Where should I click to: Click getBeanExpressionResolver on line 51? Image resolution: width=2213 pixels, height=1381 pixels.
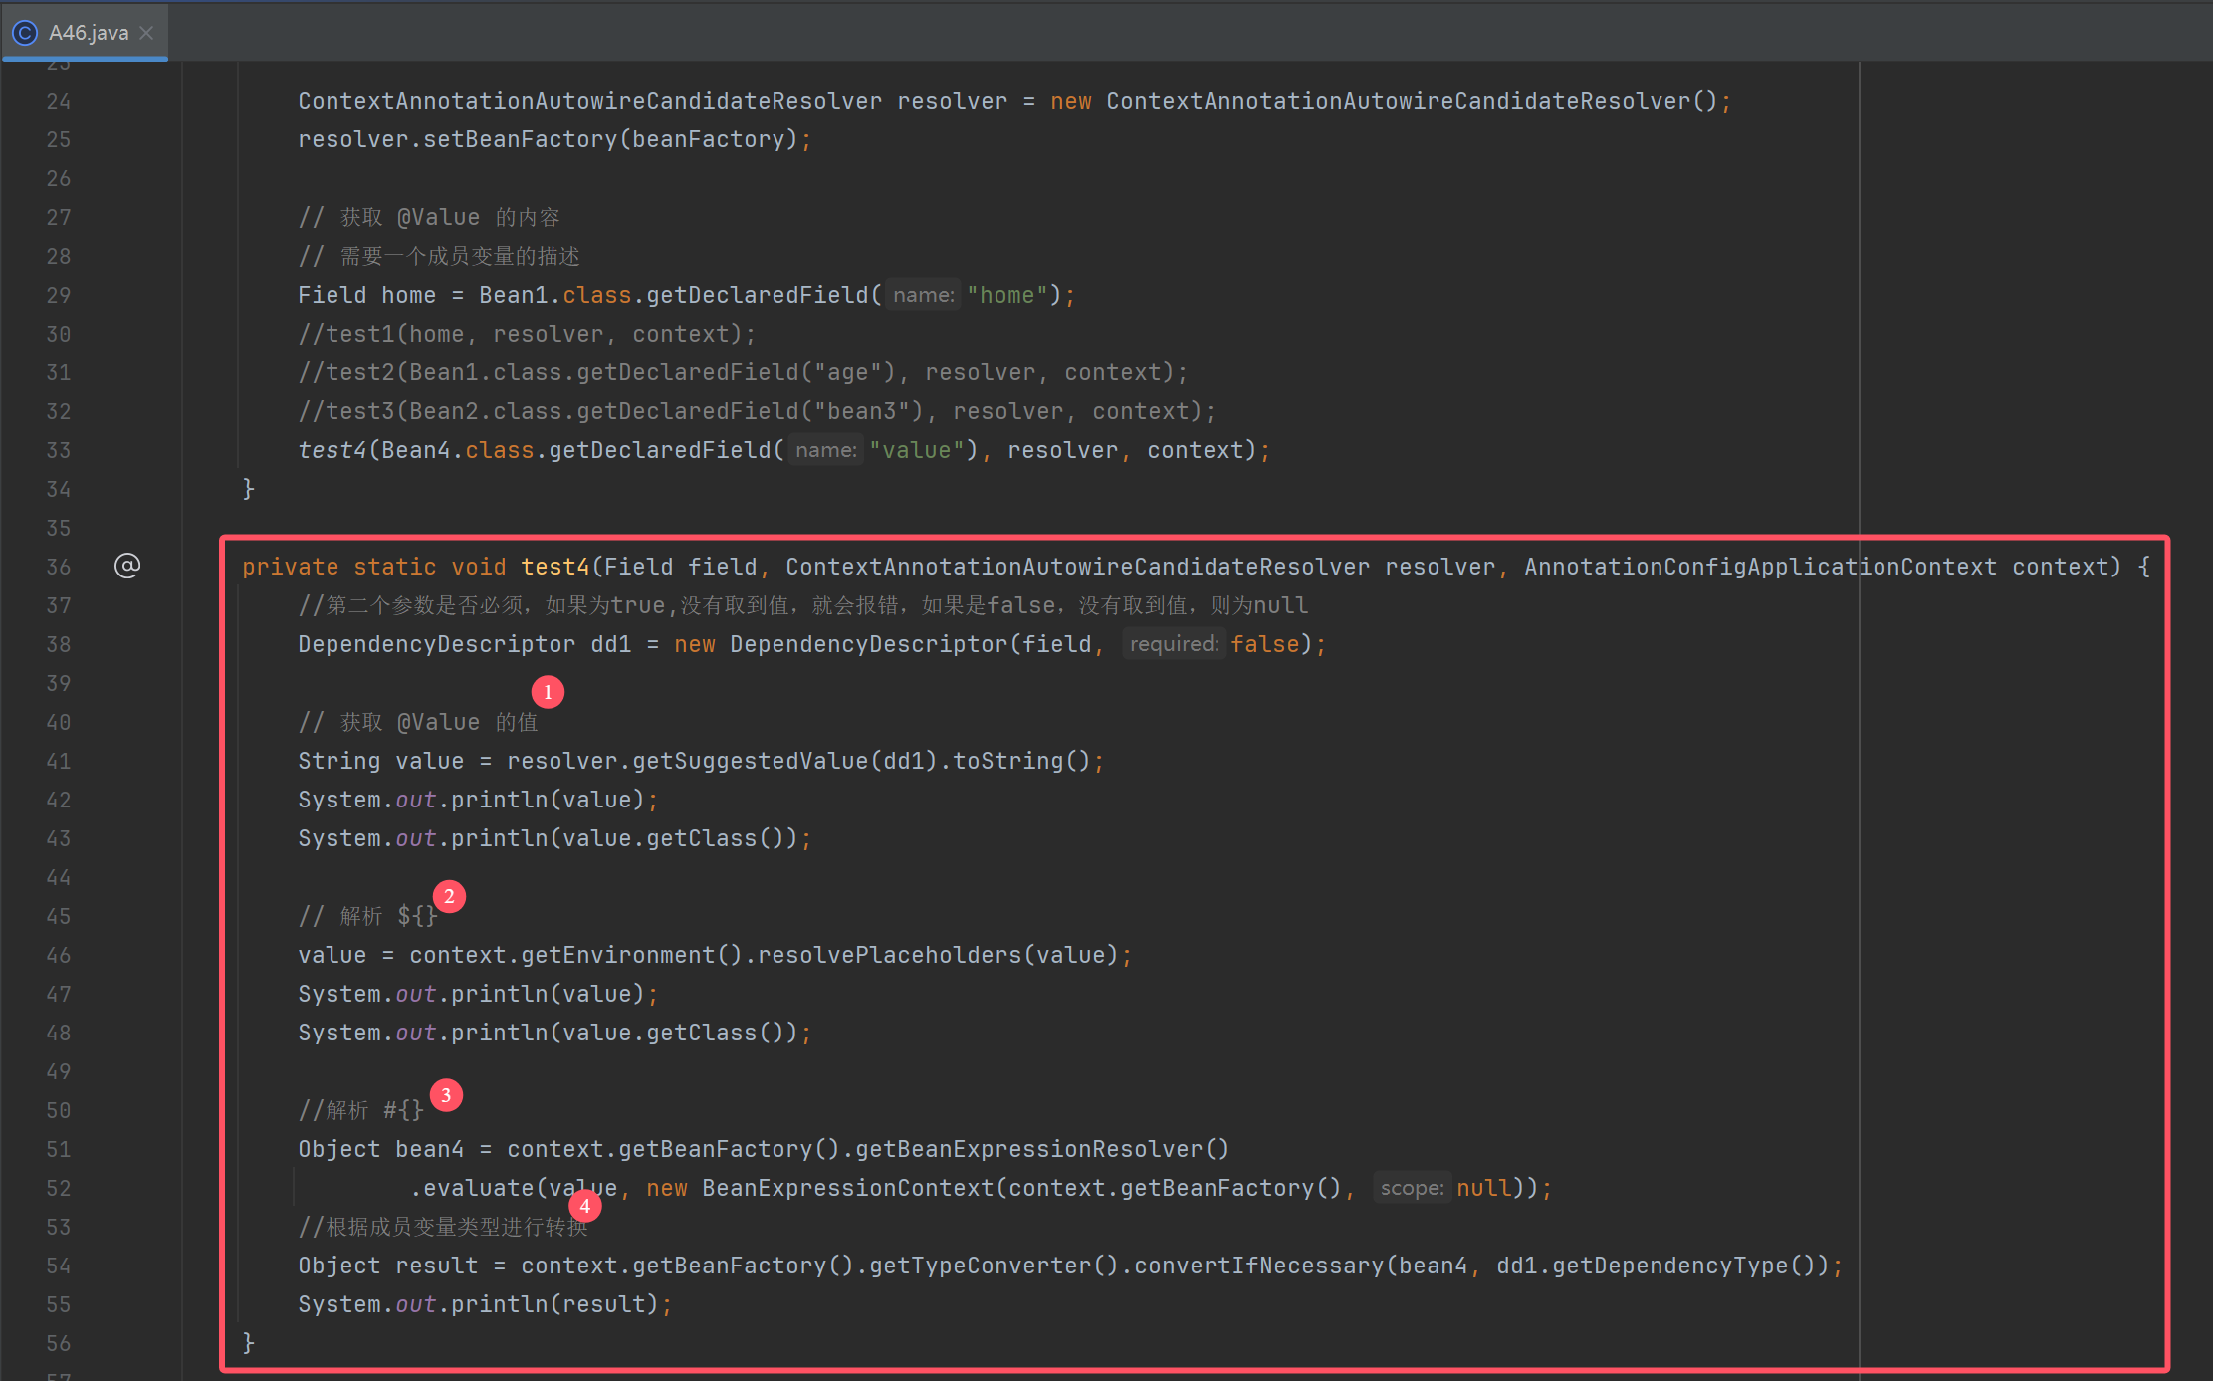point(1030,1149)
